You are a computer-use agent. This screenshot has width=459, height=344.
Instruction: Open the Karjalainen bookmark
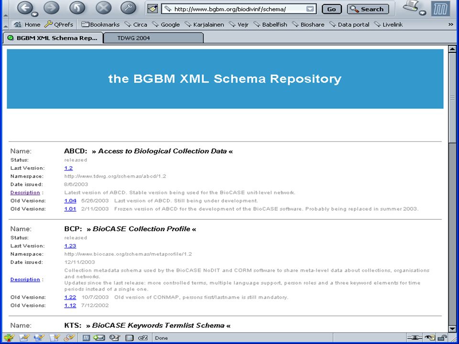(204, 24)
